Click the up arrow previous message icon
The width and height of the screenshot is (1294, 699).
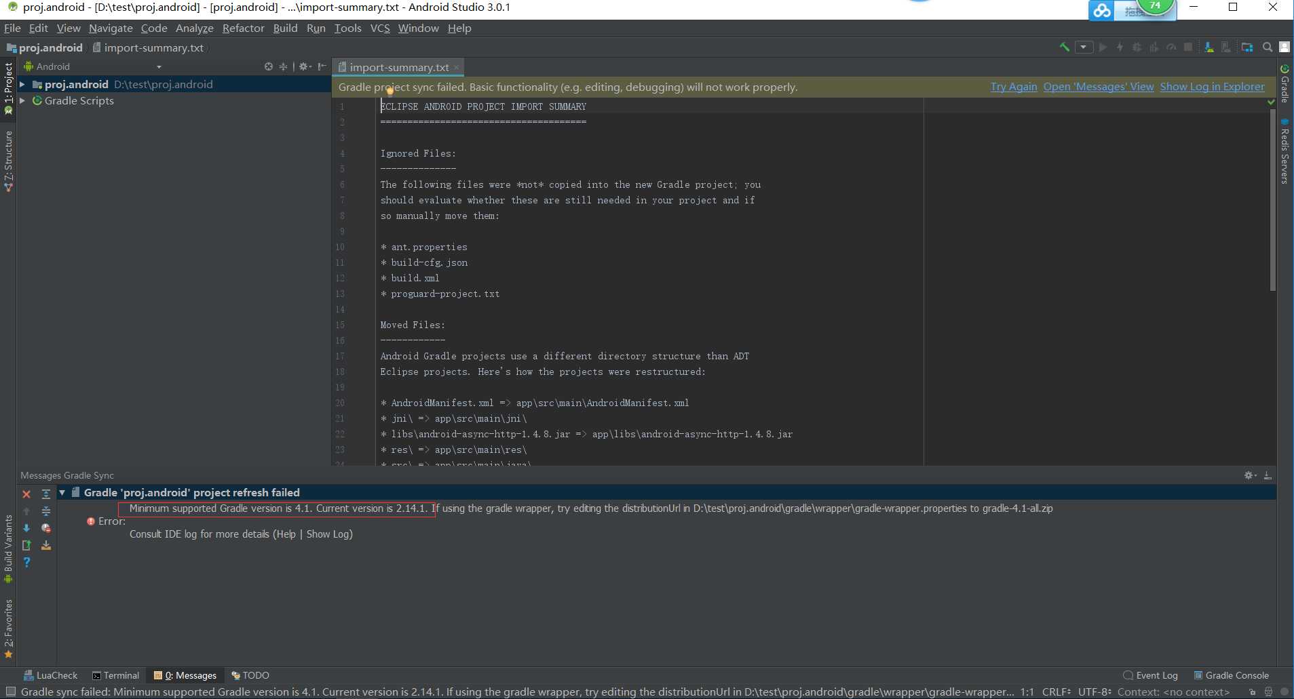click(26, 511)
